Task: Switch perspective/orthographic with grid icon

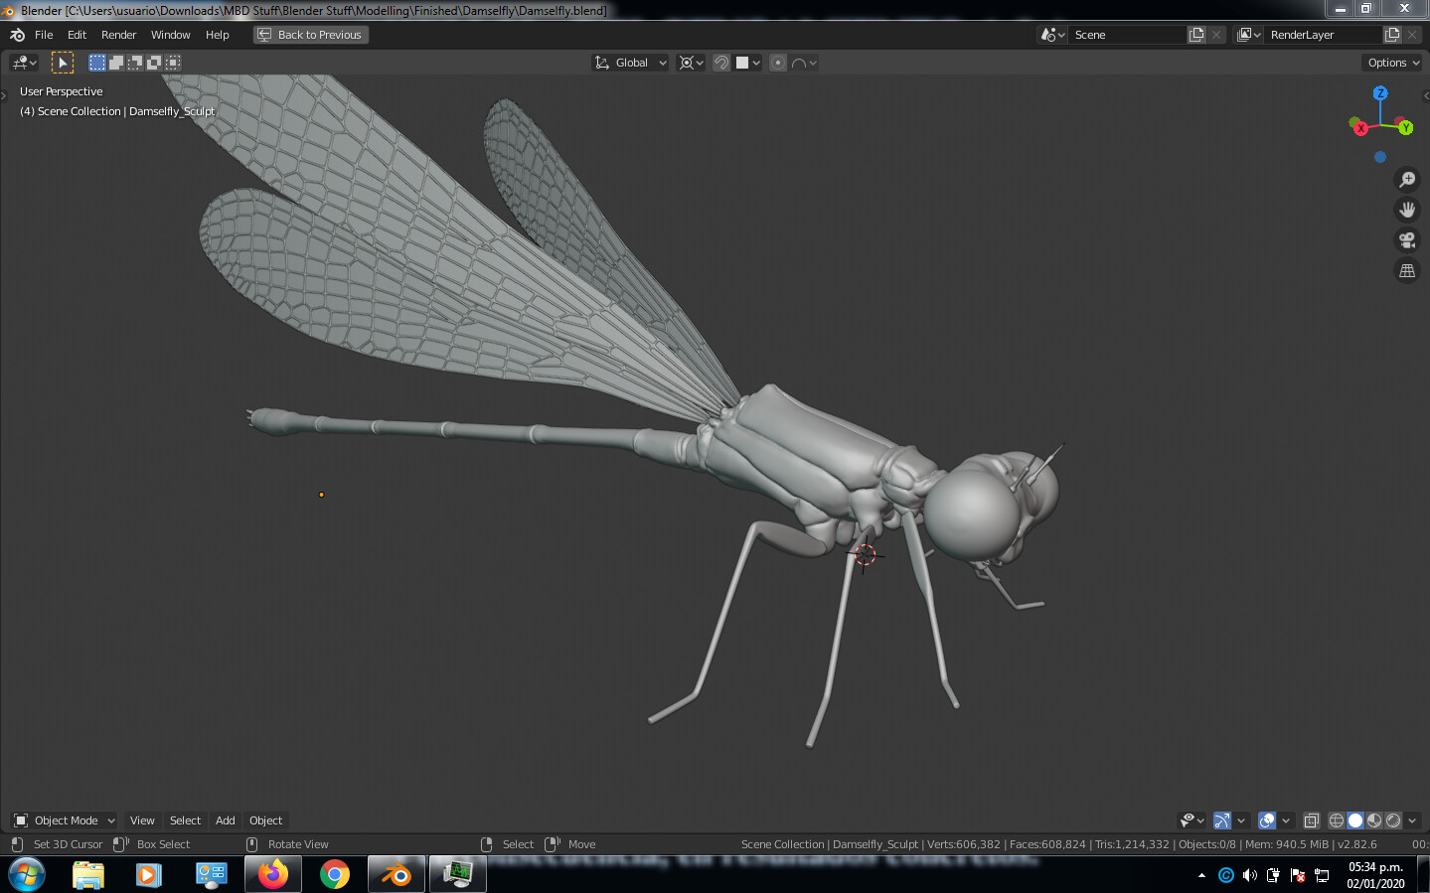Action: pos(1407,270)
